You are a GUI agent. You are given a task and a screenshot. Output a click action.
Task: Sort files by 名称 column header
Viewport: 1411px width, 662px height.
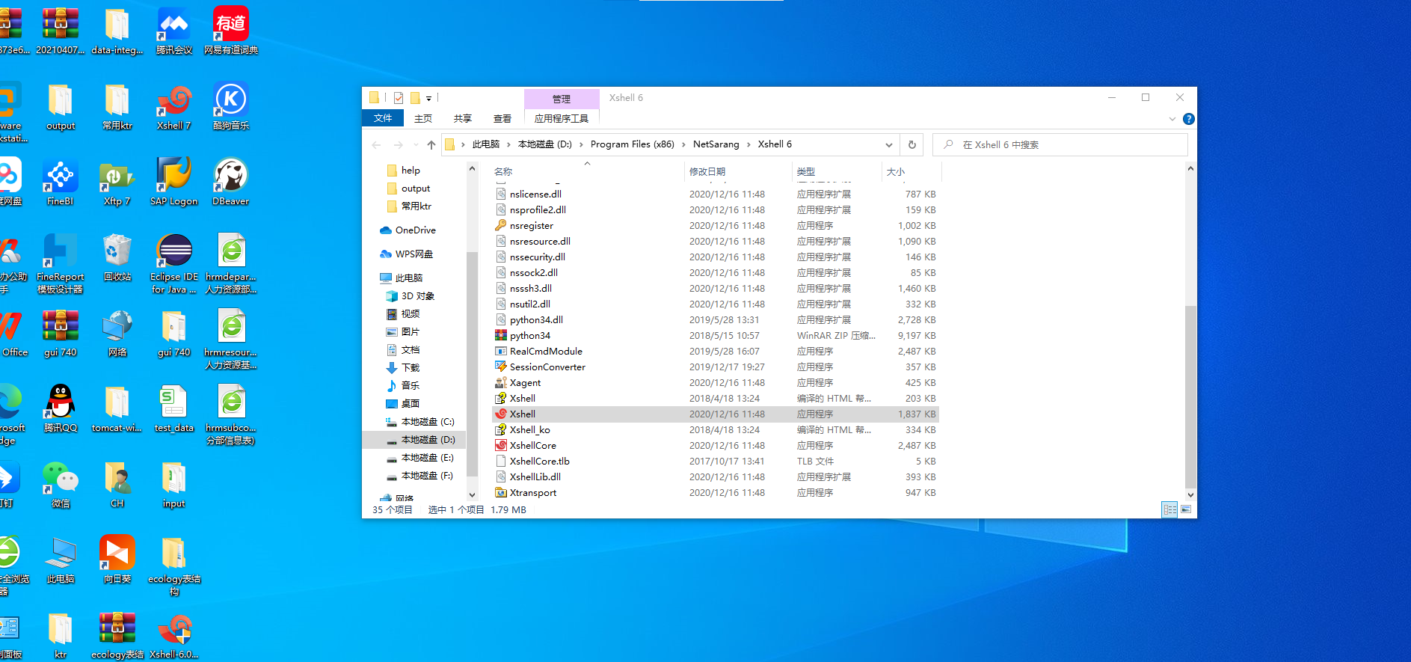click(588, 171)
